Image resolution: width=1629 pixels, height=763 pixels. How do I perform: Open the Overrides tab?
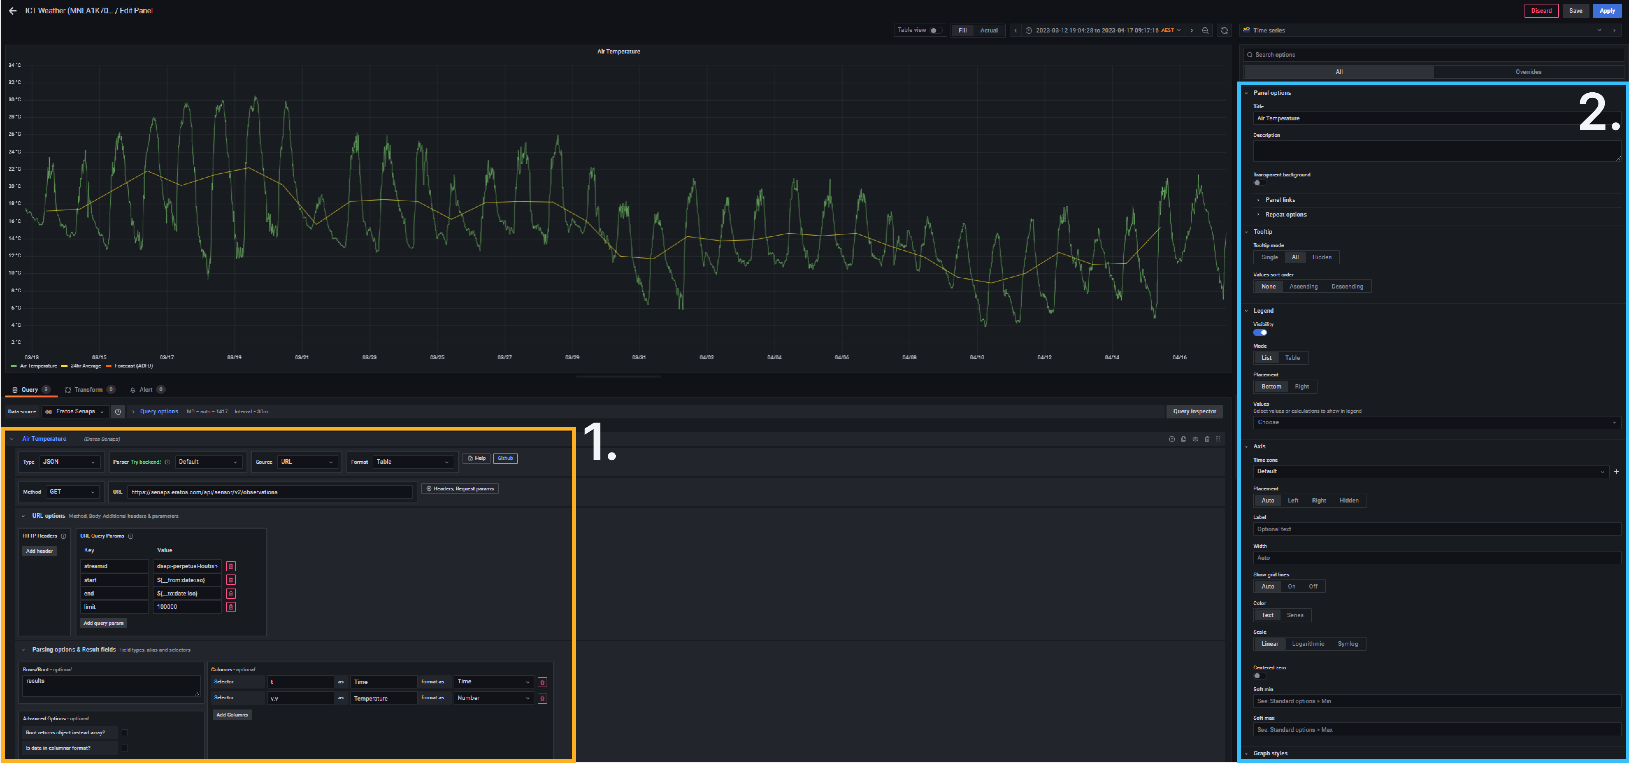1528,72
